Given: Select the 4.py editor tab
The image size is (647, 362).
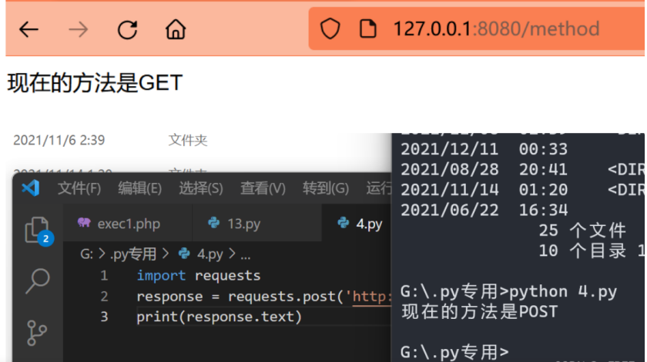Looking at the screenshot, I should click(360, 224).
